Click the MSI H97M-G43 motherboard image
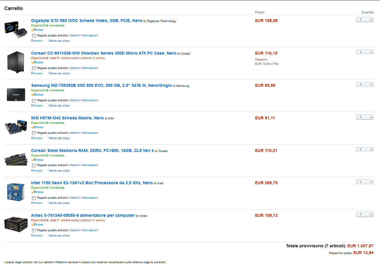The height and width of the screenshot is (264, 380). click(16, 127)
